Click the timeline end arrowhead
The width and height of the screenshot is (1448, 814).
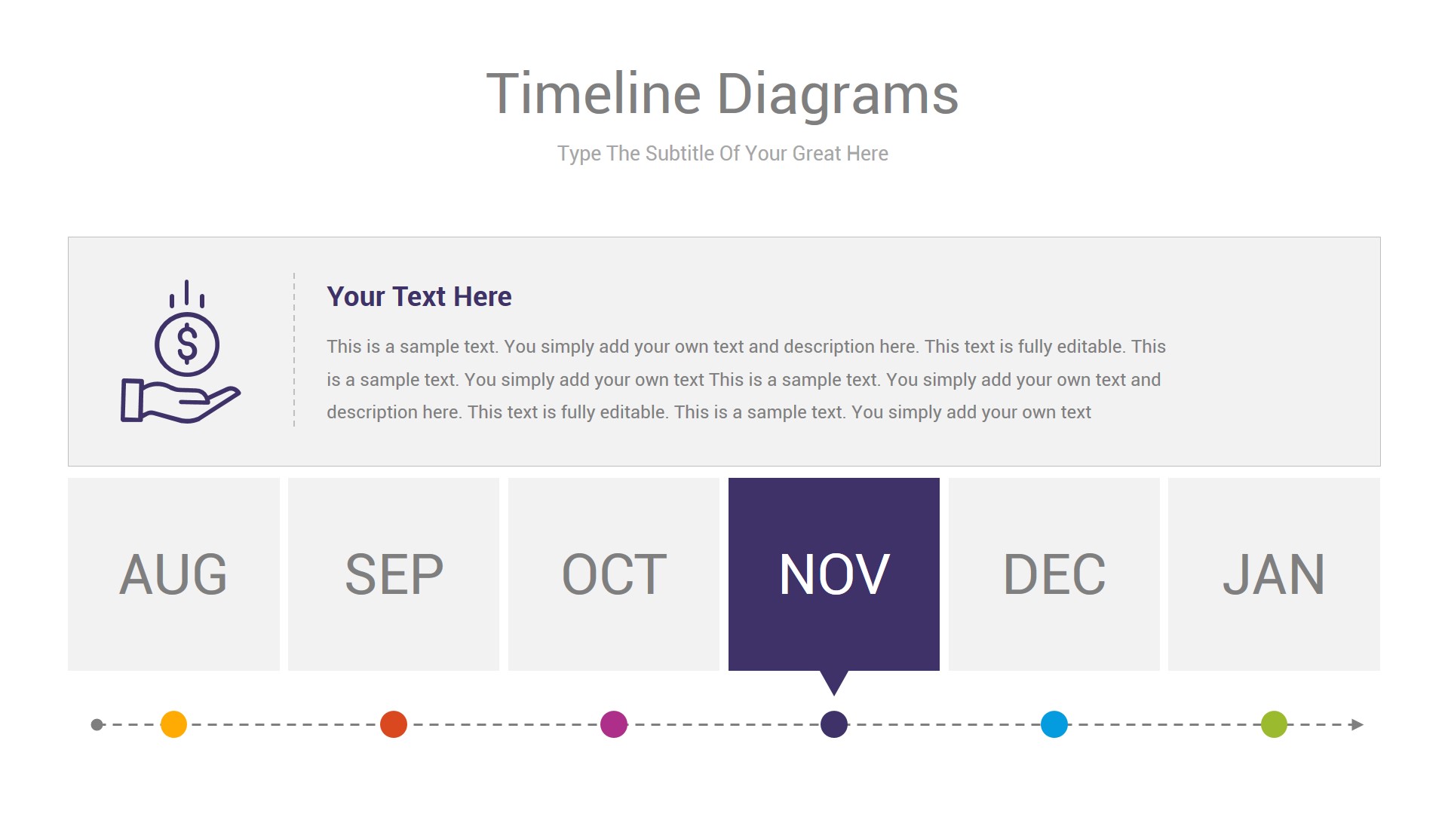click(x=1357, y=724)
